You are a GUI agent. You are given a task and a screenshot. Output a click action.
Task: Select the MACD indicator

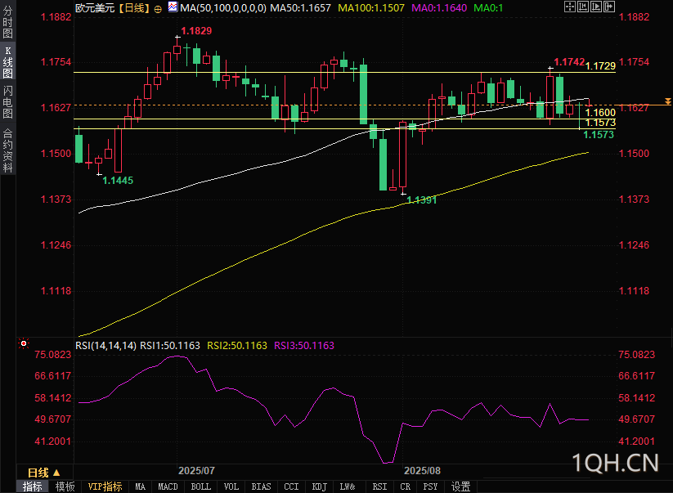point(168,486)
